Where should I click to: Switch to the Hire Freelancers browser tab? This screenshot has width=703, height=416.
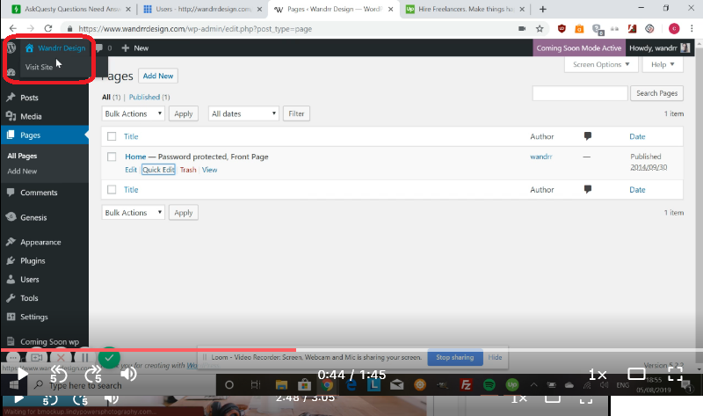[x=465, y=9]
